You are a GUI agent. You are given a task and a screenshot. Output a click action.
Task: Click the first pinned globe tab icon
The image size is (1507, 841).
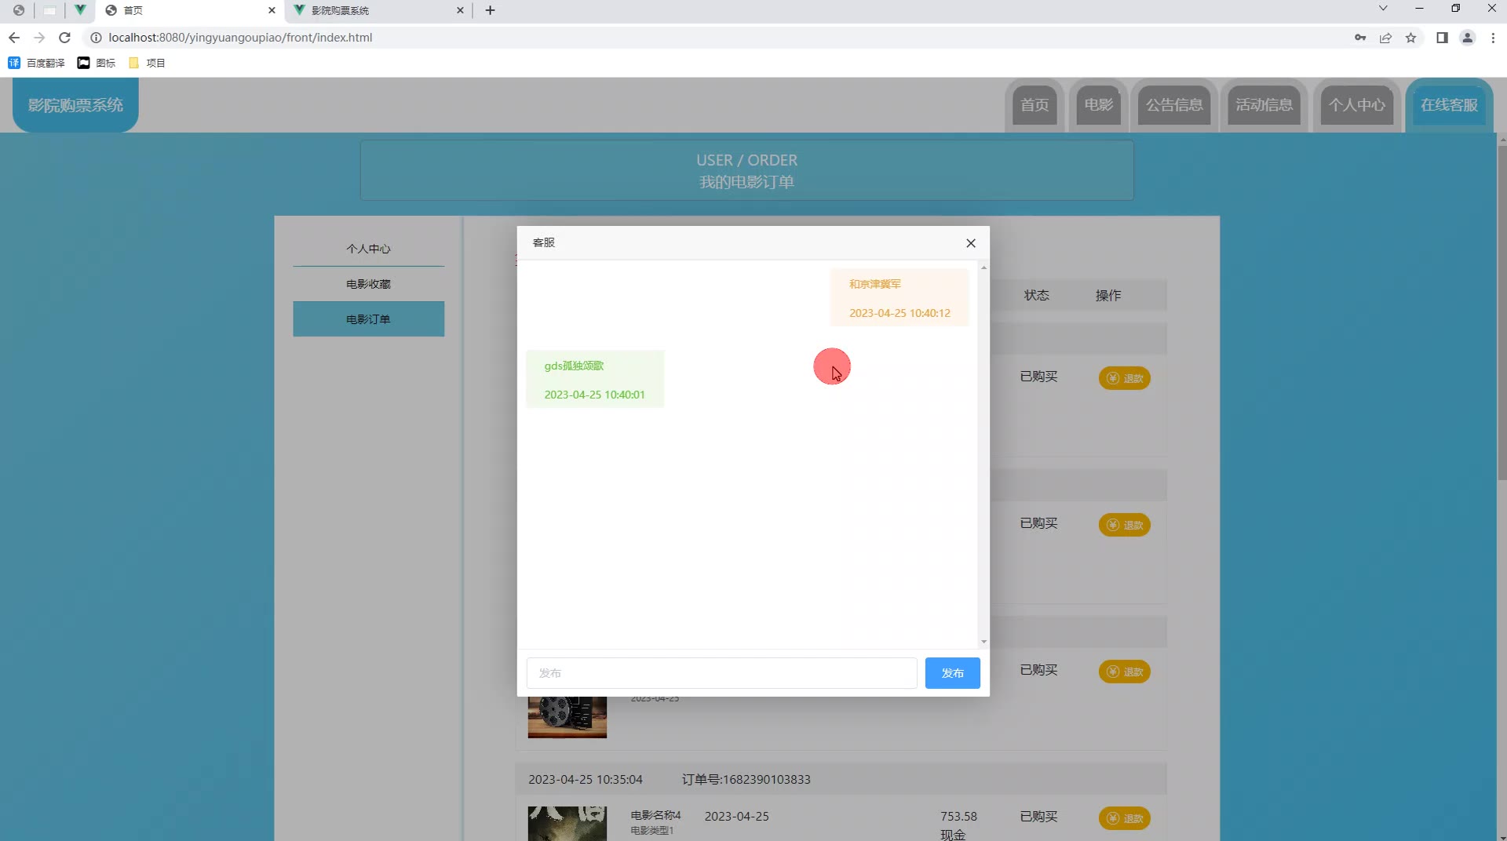pos(19,10)
